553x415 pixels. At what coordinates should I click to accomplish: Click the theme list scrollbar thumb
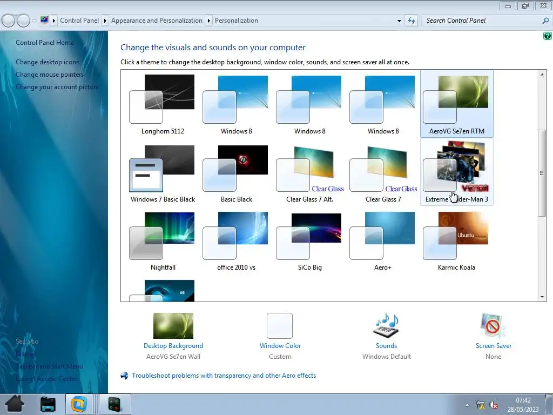tap(542, 173)
